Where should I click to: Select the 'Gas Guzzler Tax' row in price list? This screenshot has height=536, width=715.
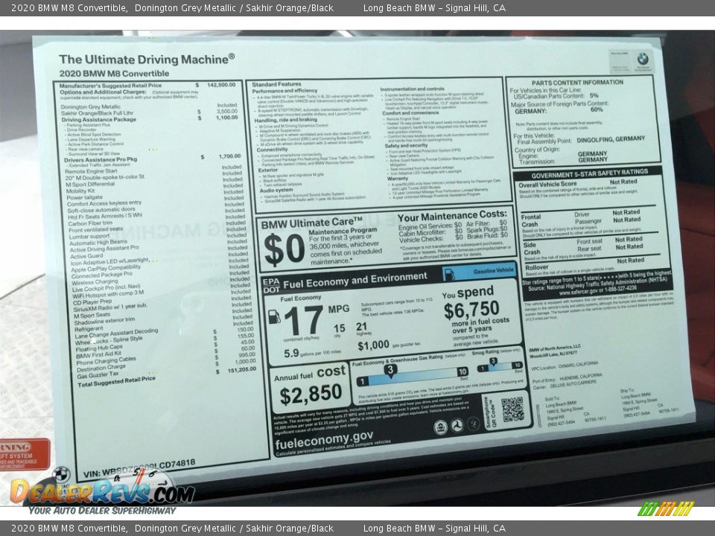click(98, 375)
